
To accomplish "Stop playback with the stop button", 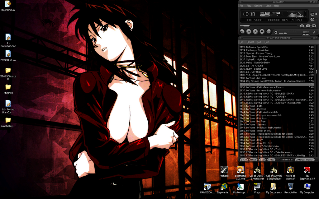I will 262,31.
